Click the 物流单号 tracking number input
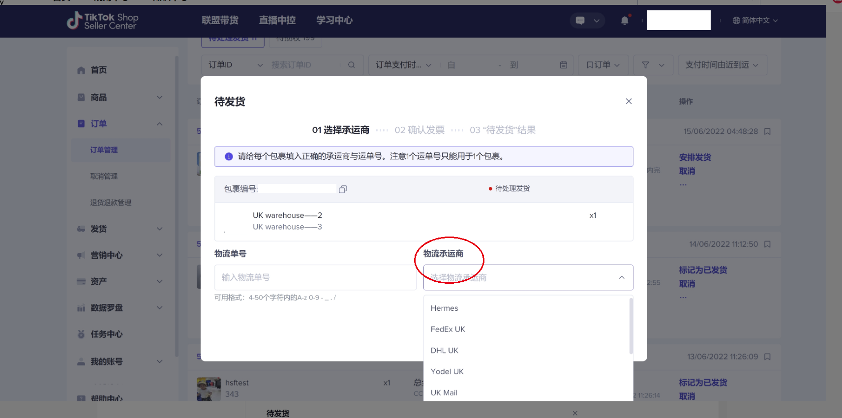Image resolution: width=842 pixels, height=418 pixels. [315, 277]
